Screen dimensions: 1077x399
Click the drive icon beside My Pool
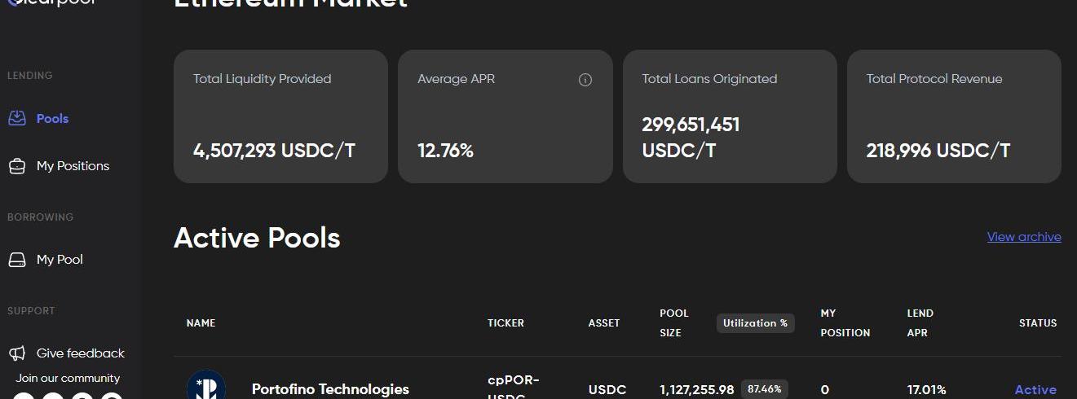[x=17, y=260]
